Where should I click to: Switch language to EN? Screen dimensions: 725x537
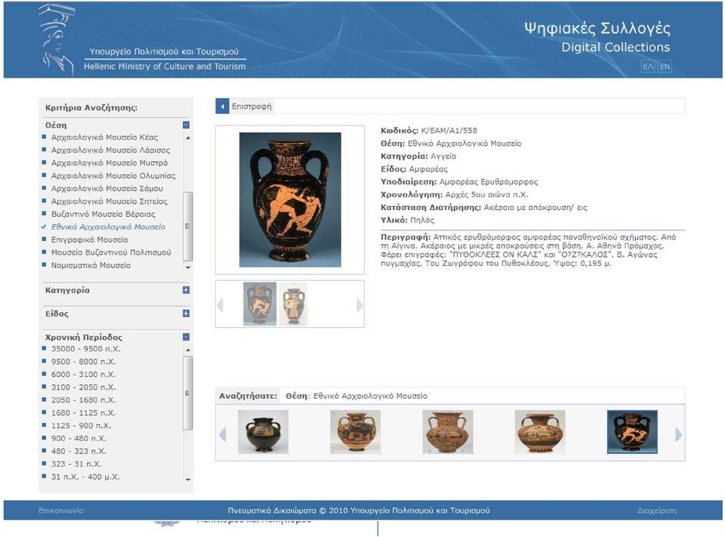coord(665,66)
